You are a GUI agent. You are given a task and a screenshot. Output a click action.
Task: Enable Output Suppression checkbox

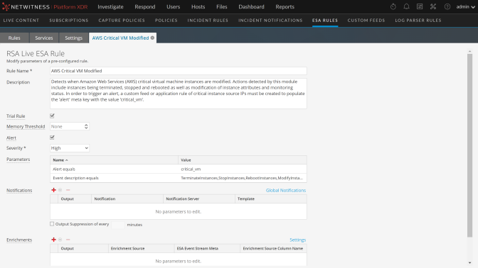52,224
